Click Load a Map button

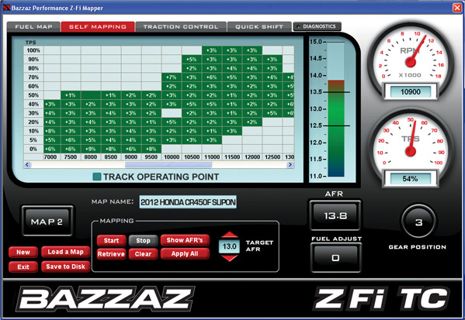point(65,252)
